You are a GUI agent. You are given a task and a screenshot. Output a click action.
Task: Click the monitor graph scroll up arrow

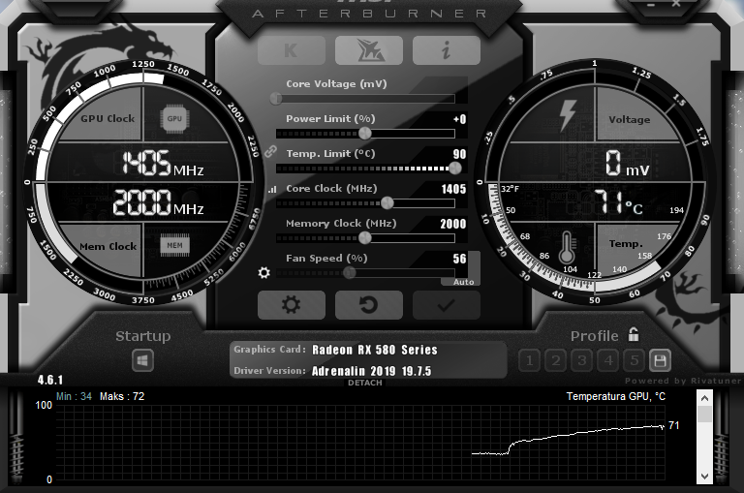(x=704, y=398)
